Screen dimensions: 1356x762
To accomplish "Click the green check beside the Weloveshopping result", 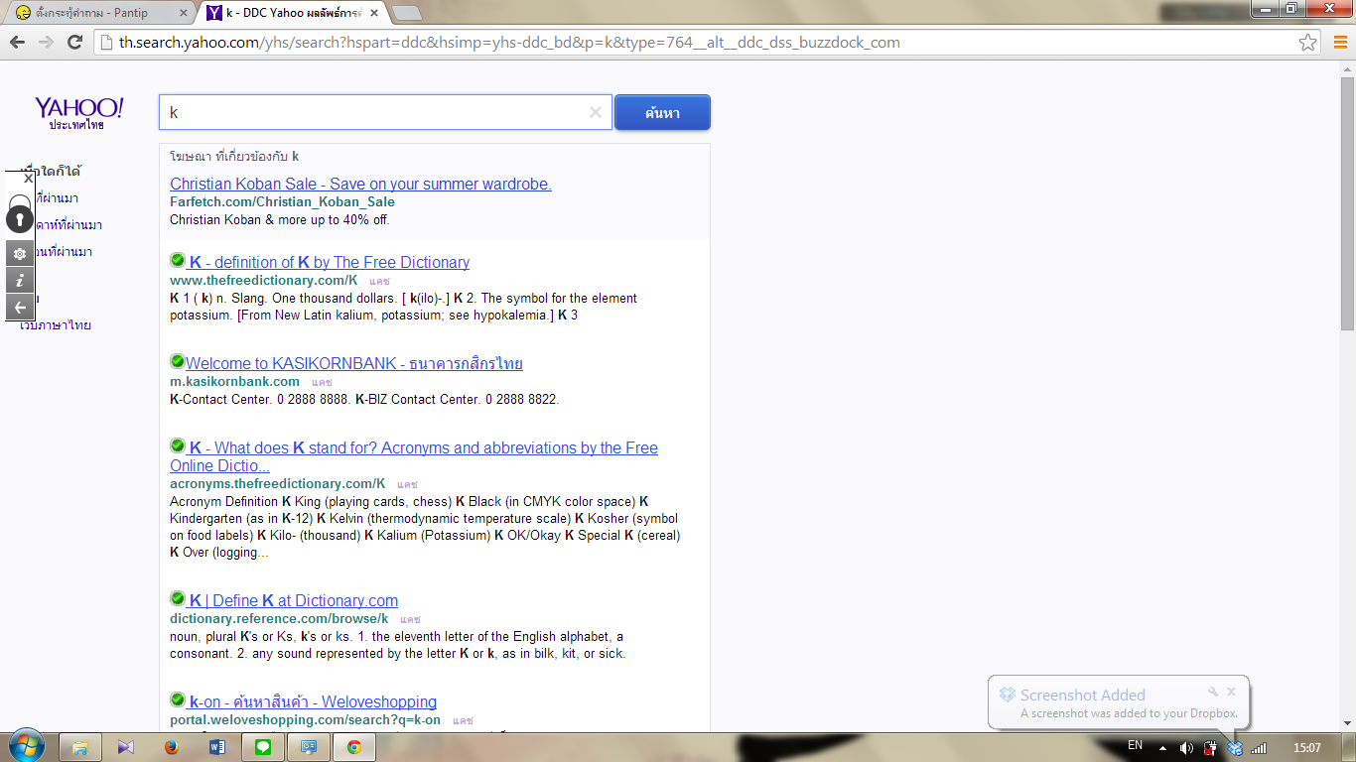I will [x=178, y=699].
